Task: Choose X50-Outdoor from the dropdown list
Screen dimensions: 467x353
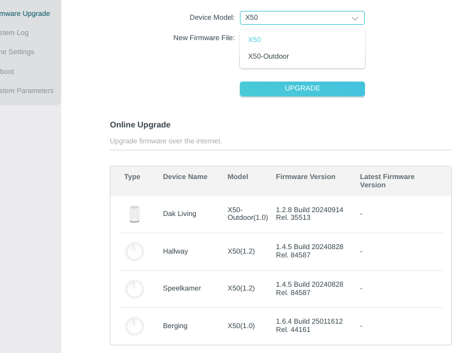Action: click(x=269, y=56)
